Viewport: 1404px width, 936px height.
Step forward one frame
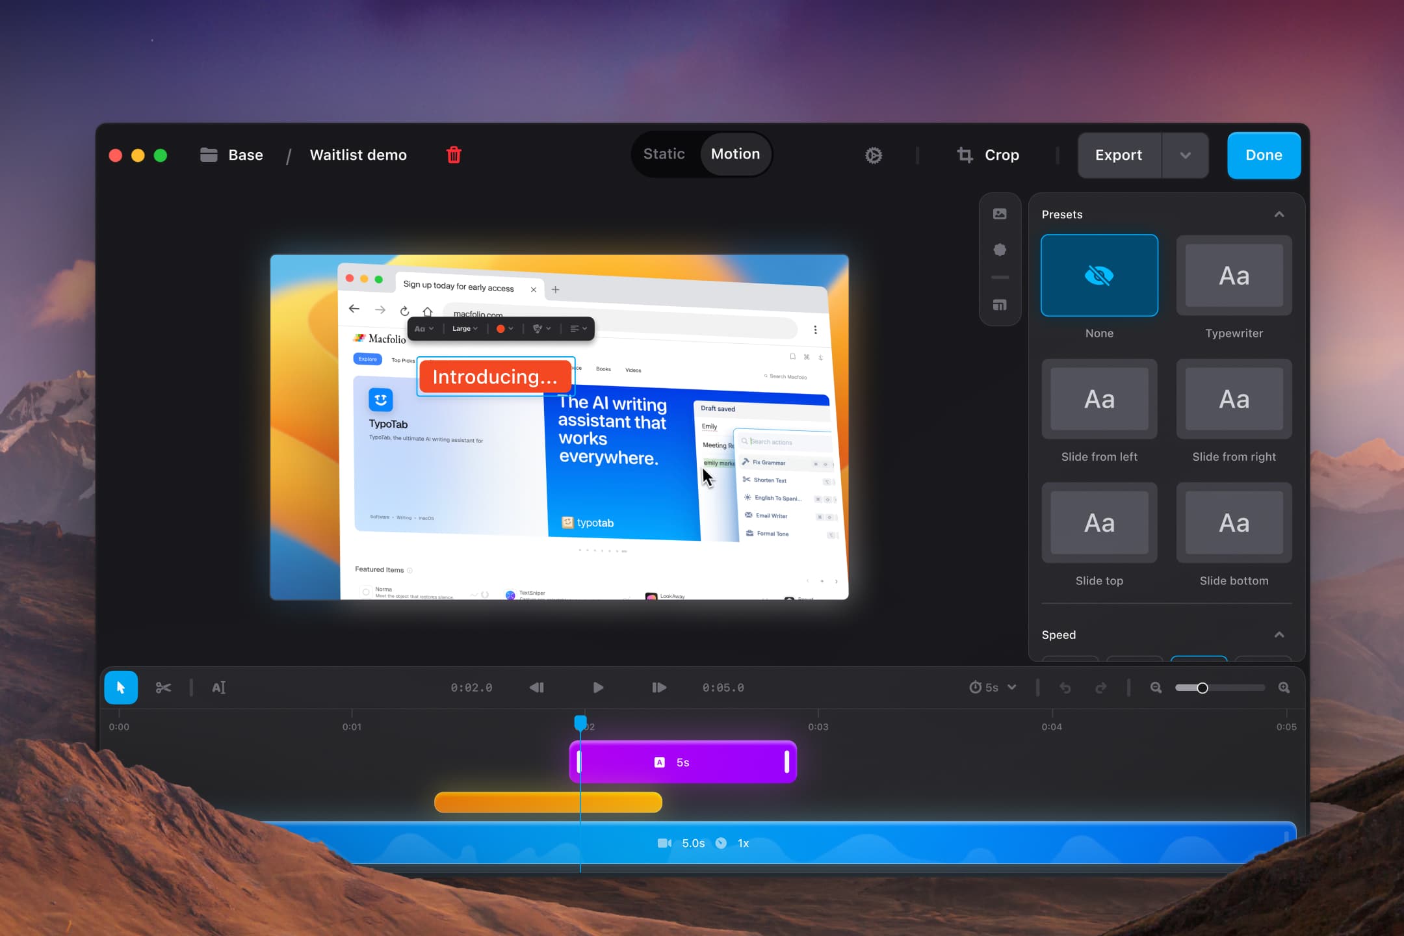tap(659, 687)
